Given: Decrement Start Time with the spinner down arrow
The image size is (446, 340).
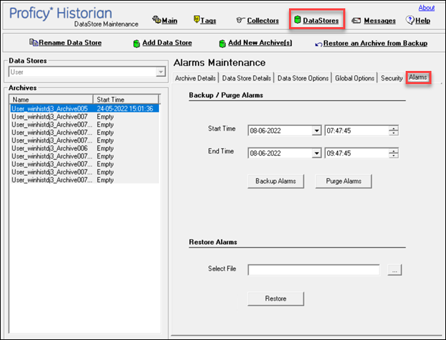Looking at the screenshot, I should (x=394, y=133).
